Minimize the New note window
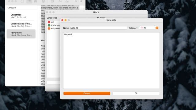 click(66, 20)
